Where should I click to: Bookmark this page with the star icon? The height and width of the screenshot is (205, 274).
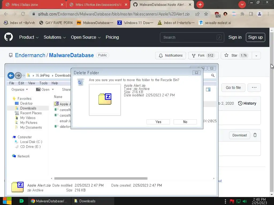pos(206,14)
